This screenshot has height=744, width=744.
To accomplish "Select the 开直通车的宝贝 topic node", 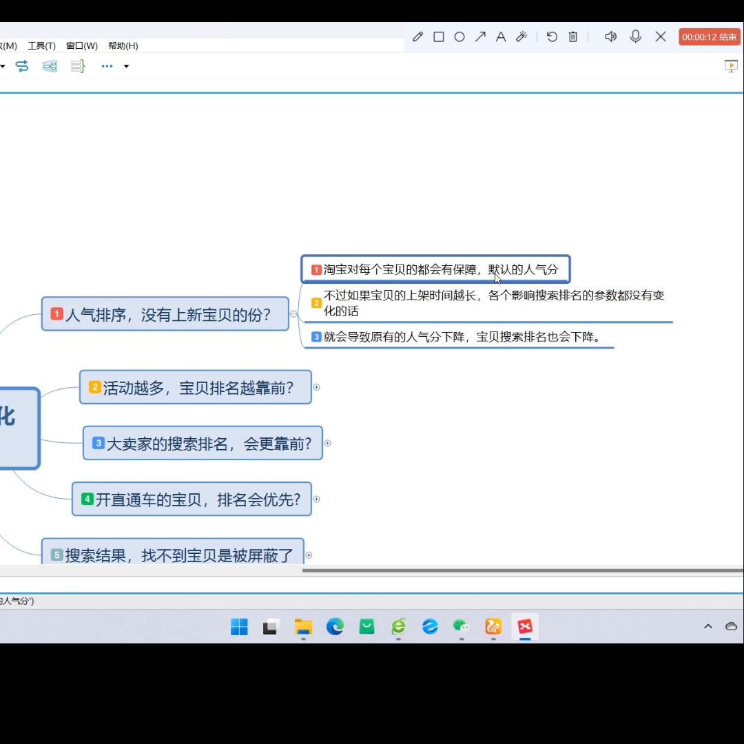I will tap(192, 499).
